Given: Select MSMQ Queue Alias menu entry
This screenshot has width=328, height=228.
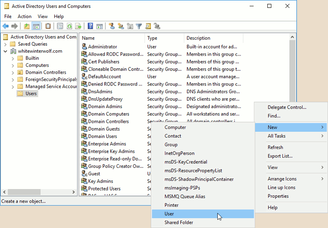Looking at the screenshot, I should pyautogui.click(x=203, y=196).
